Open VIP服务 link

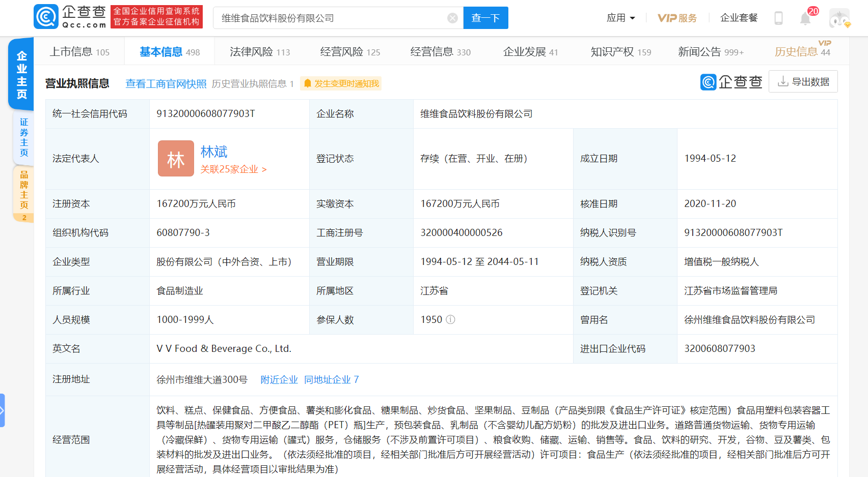coord(677,18)
